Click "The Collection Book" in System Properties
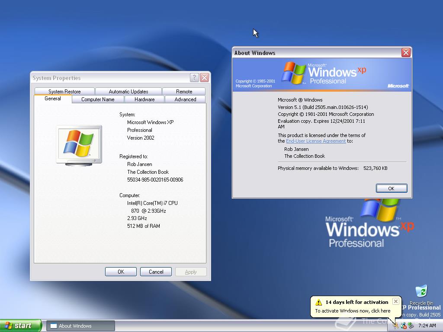 pos(148,172)
